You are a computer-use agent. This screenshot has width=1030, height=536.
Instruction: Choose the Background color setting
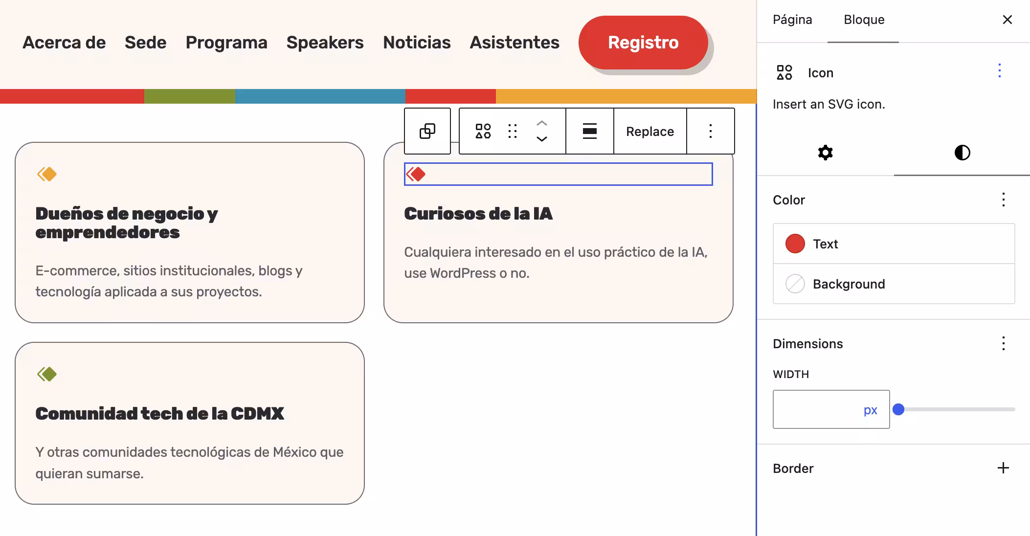(x=894, y=284)
